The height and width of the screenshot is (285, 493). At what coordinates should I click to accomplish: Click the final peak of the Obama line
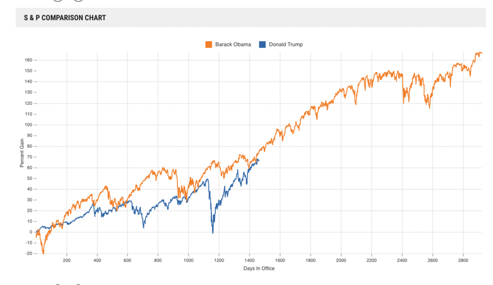(478, 53)
